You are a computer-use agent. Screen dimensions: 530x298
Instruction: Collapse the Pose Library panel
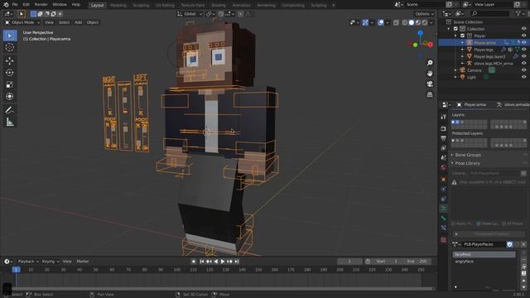pyautogui.click(x=467, y=163)
